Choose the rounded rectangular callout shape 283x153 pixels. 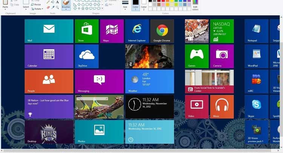point(91,8)
